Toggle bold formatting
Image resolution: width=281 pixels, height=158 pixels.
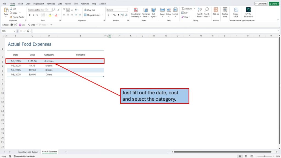[x=29, y=15]
